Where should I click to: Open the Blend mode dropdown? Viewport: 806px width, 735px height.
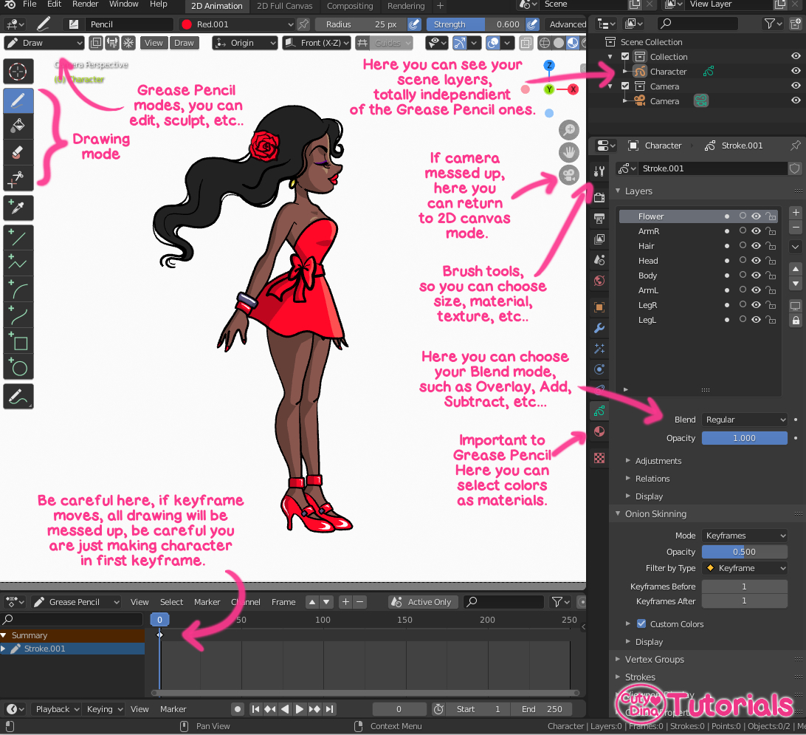(x=744, y=419)
